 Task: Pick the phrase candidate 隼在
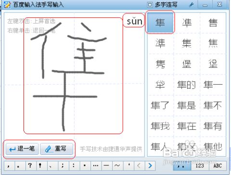[187, 126]
